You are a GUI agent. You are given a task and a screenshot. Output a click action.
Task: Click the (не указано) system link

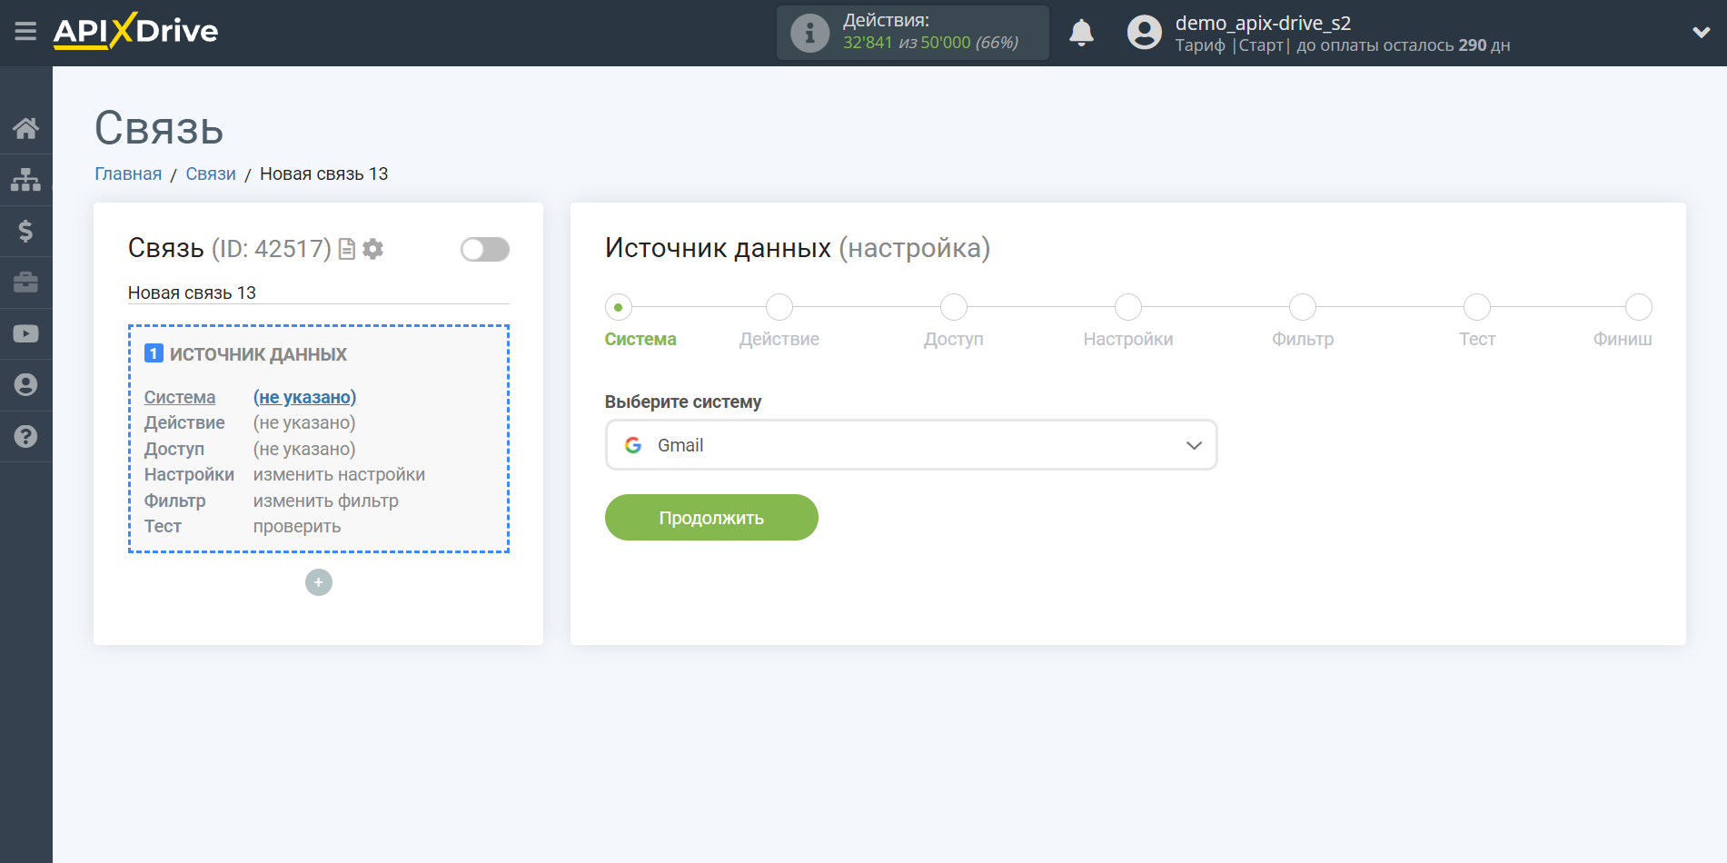point(304,397)
